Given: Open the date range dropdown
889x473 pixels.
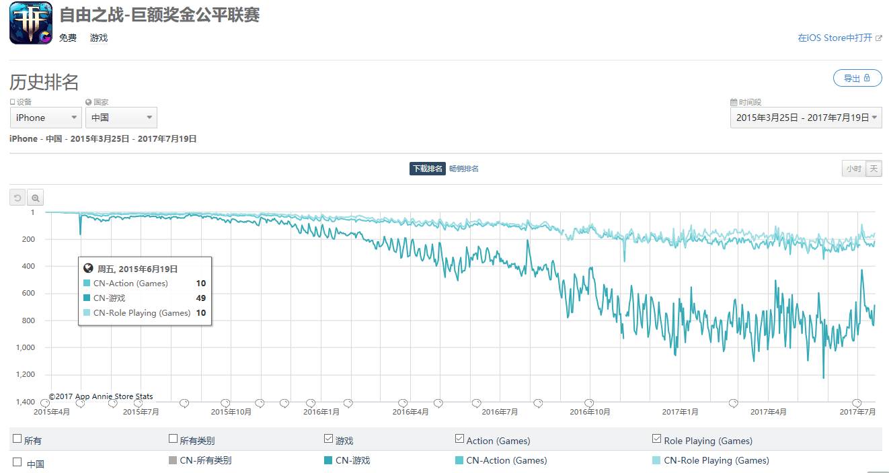Looking at the screenshot, I should coord(806,118).
